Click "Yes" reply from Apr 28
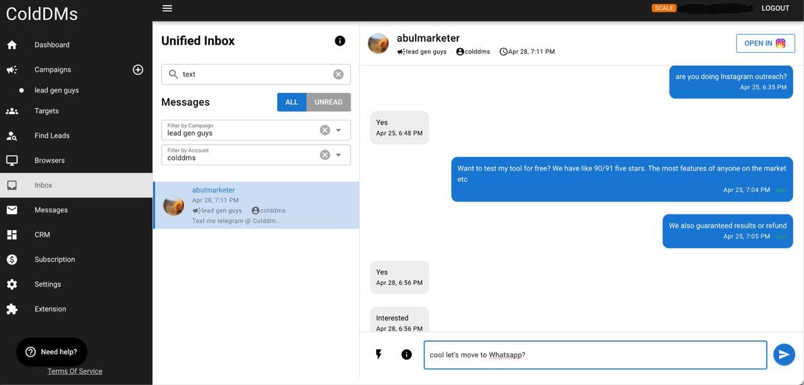This screenshot has width=804, height=385. click(x=399, y=278)
